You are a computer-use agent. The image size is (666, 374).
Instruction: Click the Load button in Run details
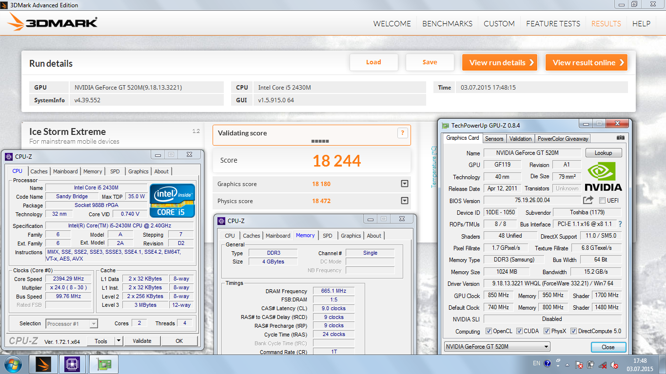point(374,62)
